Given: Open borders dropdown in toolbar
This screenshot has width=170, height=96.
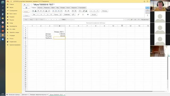Looking at the screenshot, I should pyautogui.click(x=80, y=11).
